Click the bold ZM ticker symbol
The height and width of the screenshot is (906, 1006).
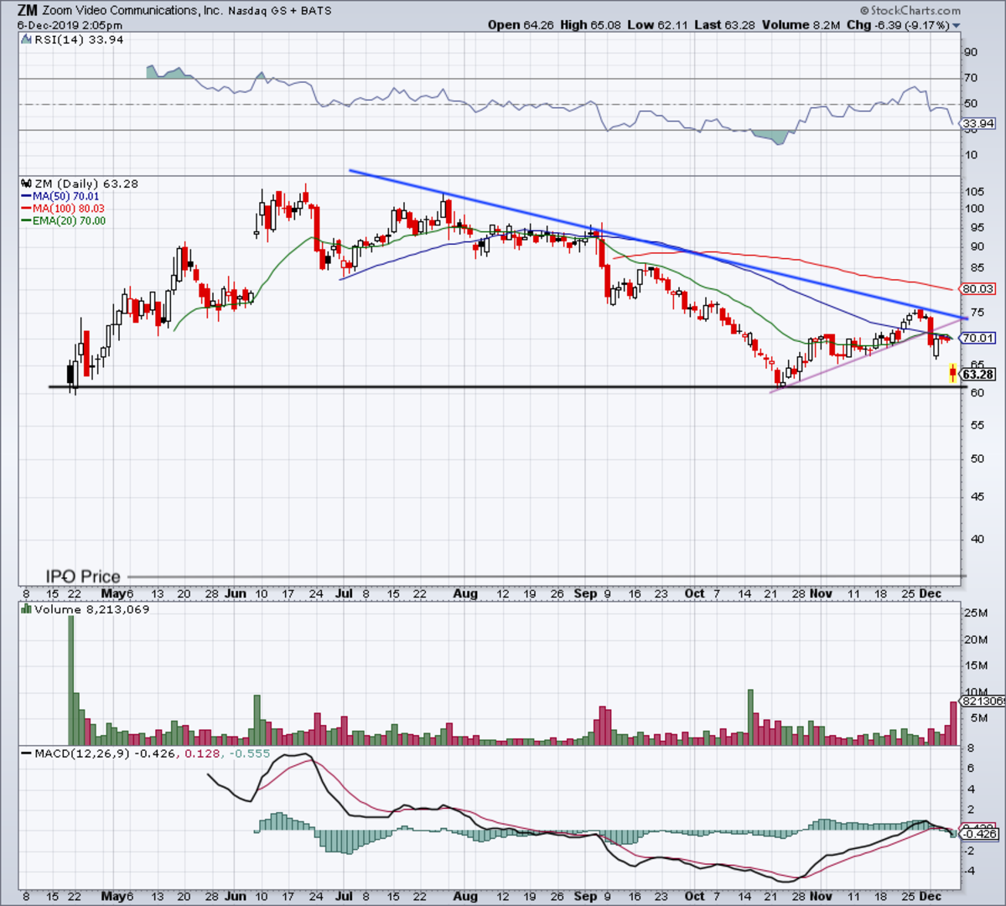click(27, 11)
